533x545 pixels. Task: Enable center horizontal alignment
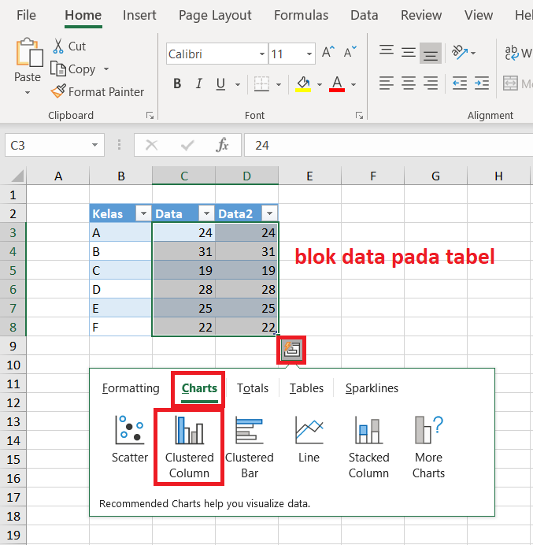click(x=409, y=83)
